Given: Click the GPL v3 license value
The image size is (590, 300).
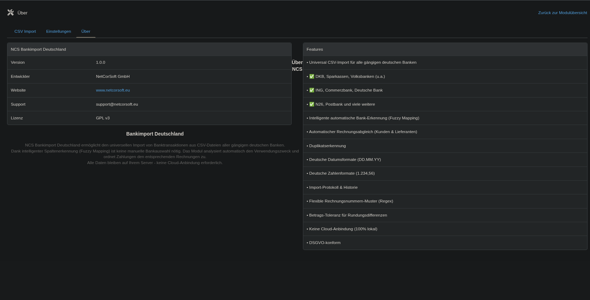Looking at the screenshot, I should pos(103,118).
